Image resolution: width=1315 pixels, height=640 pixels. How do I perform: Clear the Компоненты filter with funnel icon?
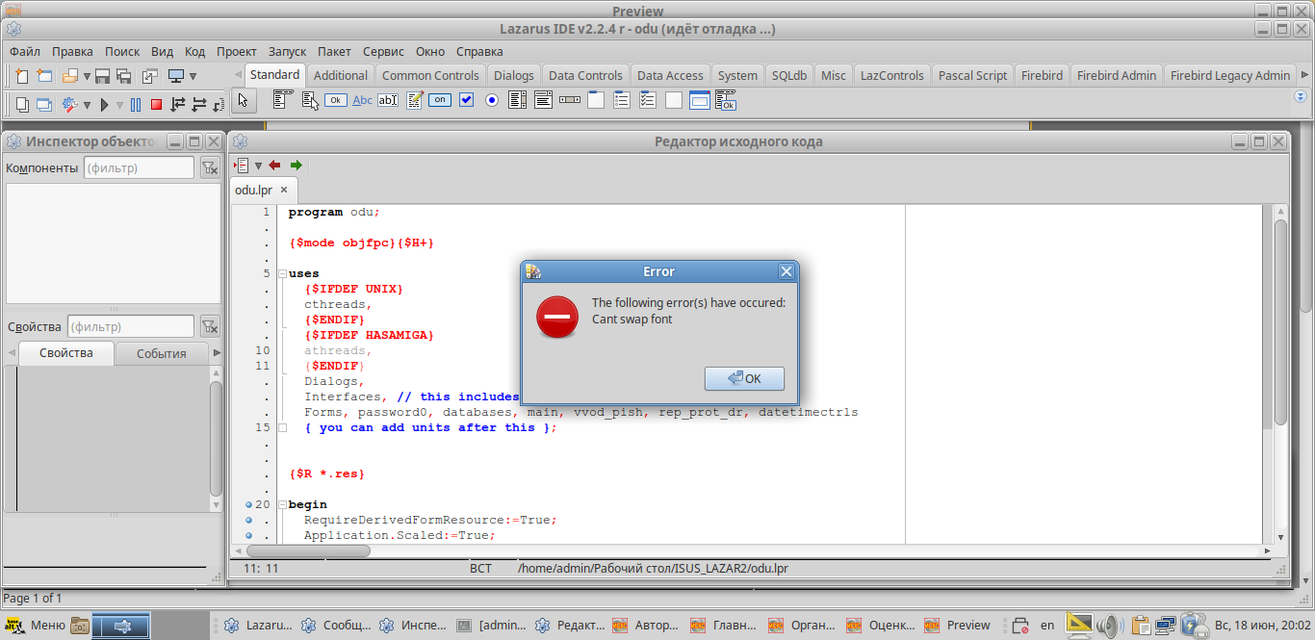(209, 168)
